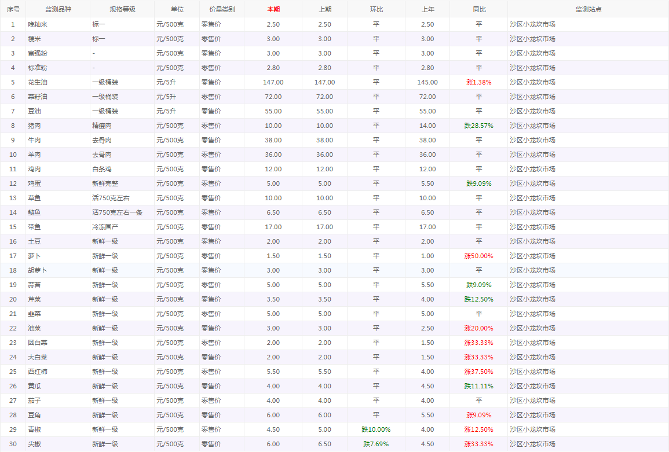Click the 价量类别 column header
Viewport: 669px width, 452px height.
(222, 9)
